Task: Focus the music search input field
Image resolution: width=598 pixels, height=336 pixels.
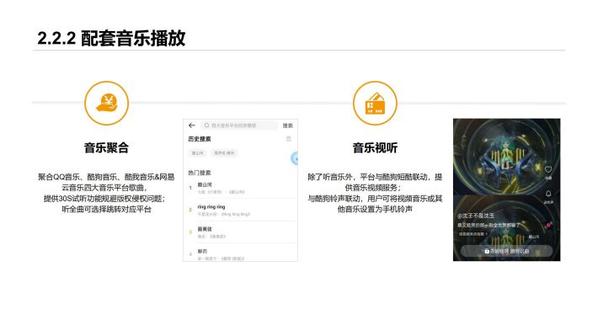Action: click(x=239, y=125)
